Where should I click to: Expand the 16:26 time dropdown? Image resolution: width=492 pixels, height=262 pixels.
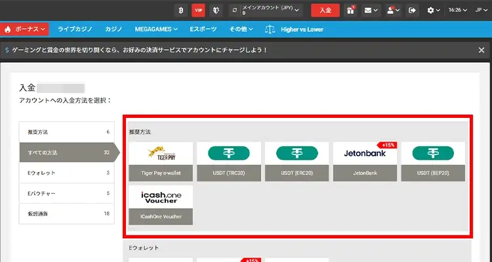click(x=457, y=10)
